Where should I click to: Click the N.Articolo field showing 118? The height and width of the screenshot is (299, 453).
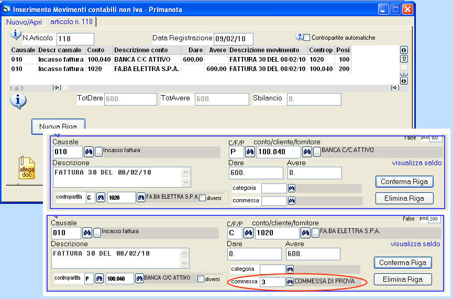click(x=75, y=39)
